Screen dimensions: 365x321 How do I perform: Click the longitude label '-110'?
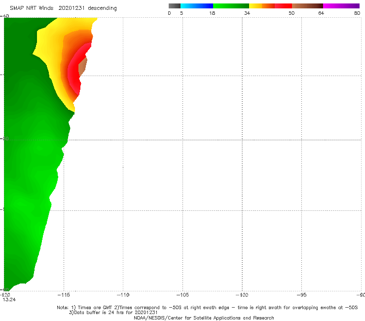tap(123, 295)
